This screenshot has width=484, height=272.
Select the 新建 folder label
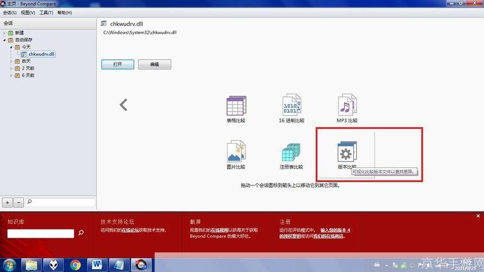[x=20, y=33]
